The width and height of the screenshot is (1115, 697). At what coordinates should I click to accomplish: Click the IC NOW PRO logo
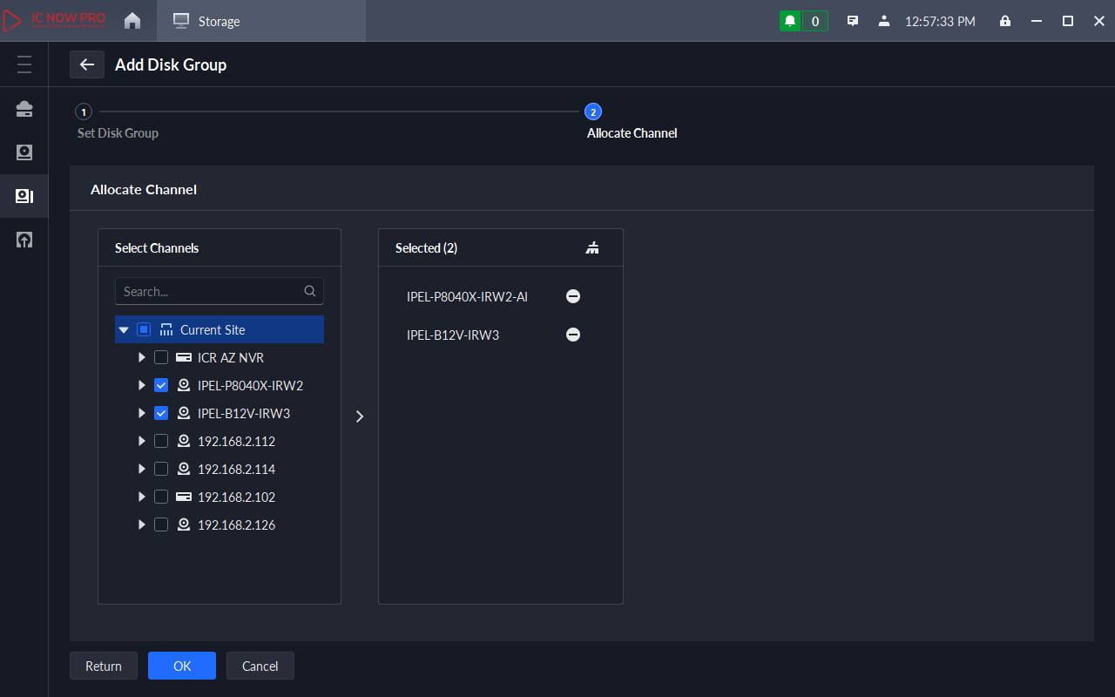(x=55, y=21)
